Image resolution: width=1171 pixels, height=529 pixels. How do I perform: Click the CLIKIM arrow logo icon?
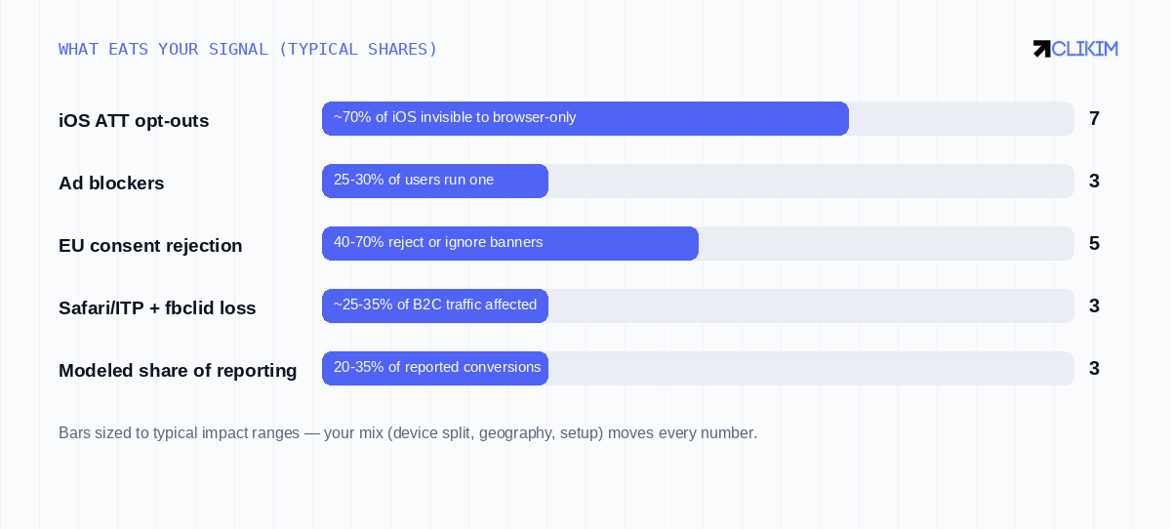tap(1041, 49)
